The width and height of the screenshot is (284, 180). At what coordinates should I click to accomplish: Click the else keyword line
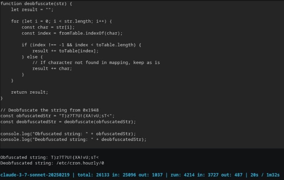click(32, 57)
